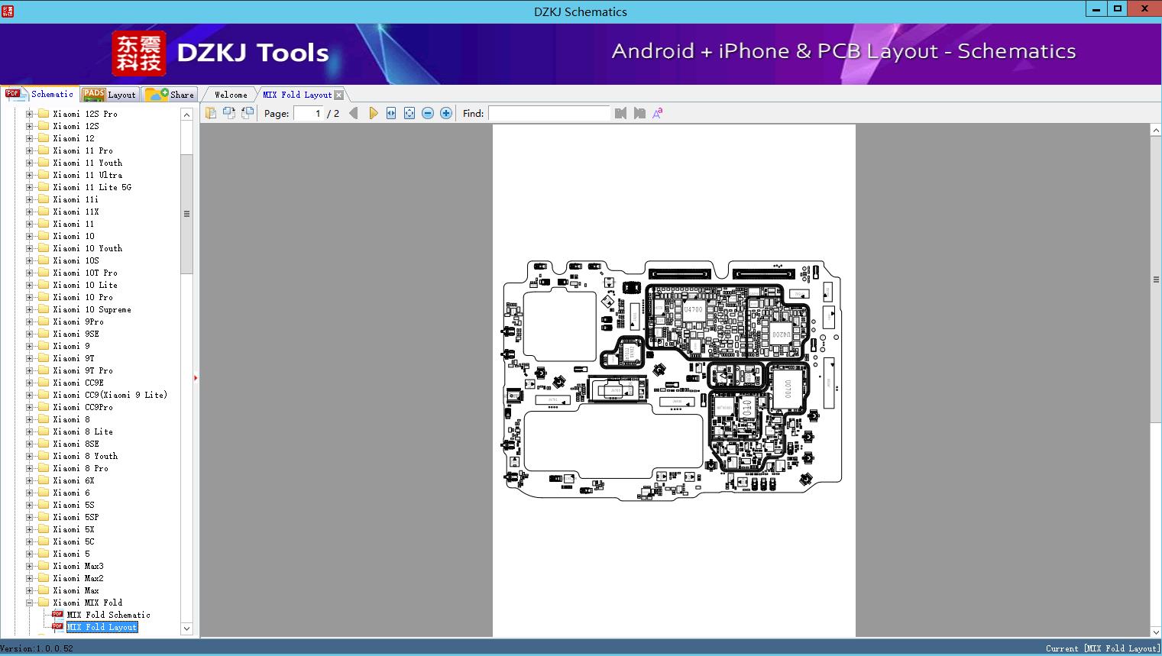Close the MIX Fold Layout tab
Viewport: 1162px width, 656px height.
(339, 95)
